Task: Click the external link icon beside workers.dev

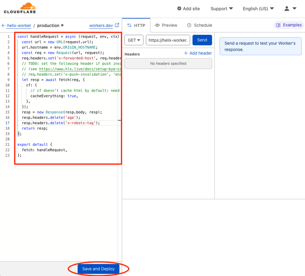Action: pos(117,25)
